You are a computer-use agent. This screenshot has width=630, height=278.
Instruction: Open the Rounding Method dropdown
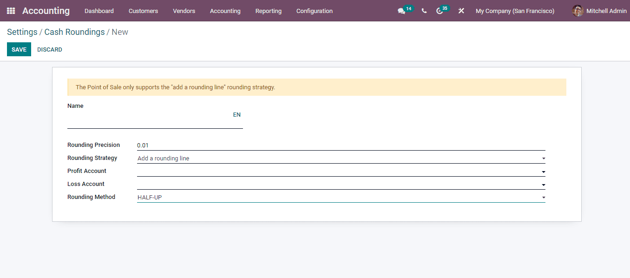(x=543, y=197)
